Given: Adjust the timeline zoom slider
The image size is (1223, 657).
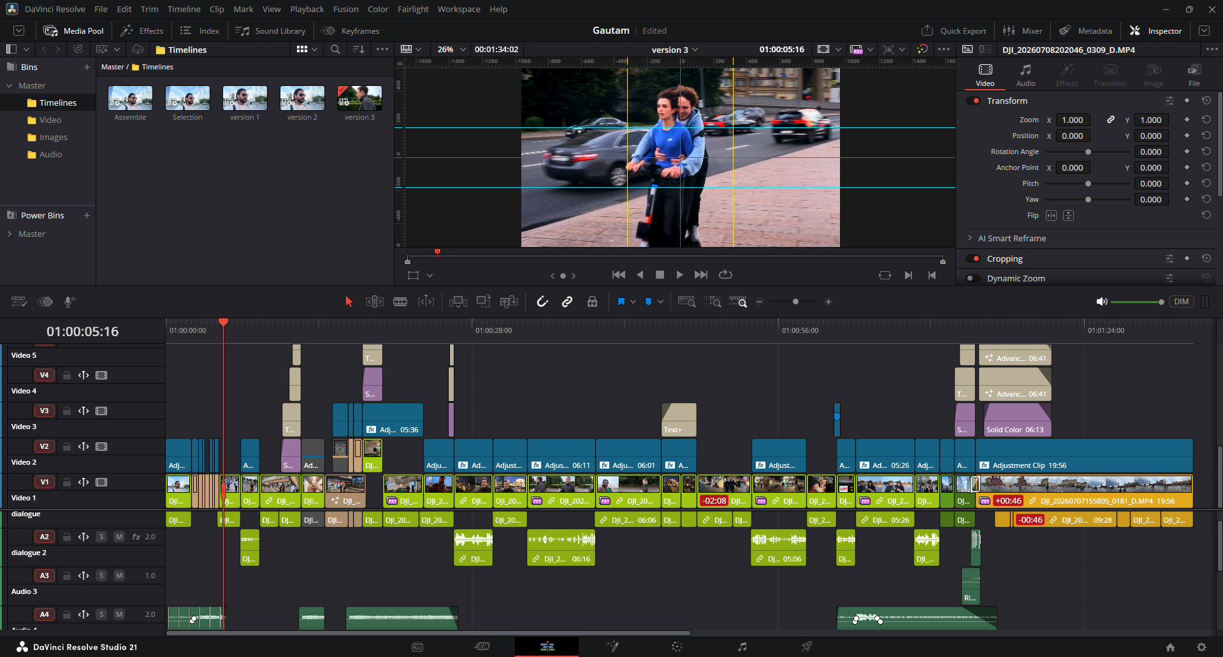Looking at the screenshot, I should tap(795, 302).
